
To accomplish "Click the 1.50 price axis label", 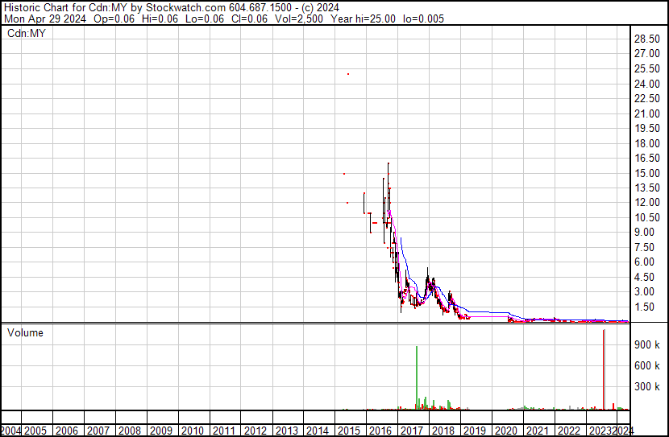I will [644, 307].
